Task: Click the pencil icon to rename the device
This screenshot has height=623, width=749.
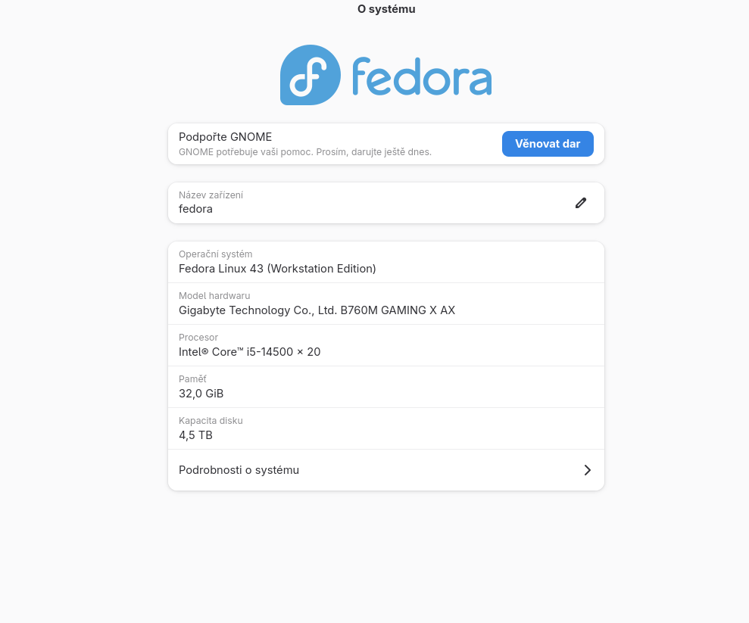Action: click(581, 203)
